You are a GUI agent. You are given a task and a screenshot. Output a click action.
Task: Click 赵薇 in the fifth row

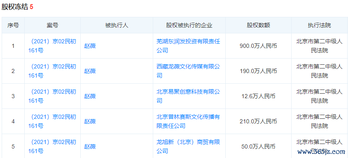[x=90, y=146]
